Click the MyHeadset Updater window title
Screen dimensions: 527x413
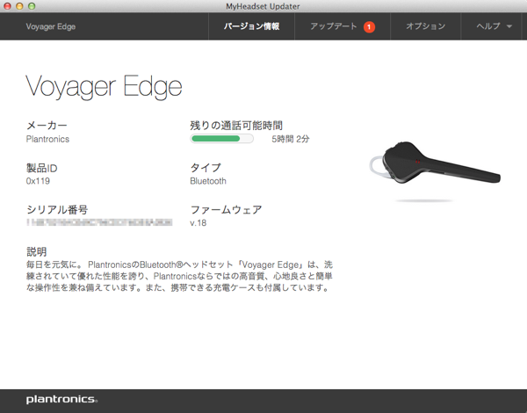point(263,6)
